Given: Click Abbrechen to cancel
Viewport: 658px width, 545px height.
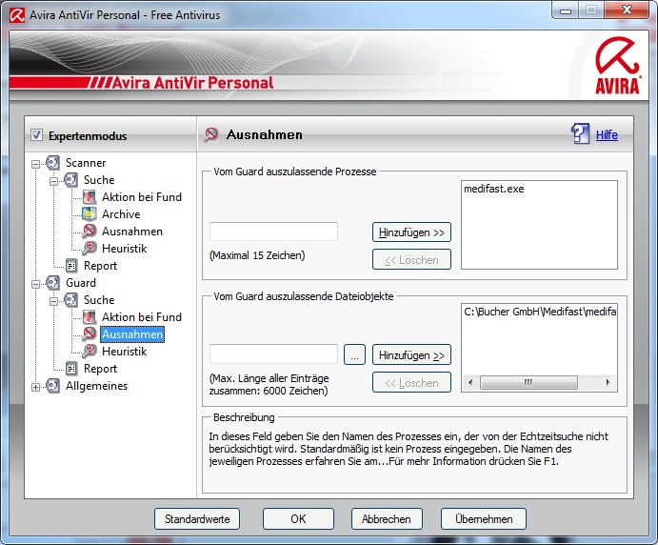Looking at the screenshot, I should tap(387, 519).
